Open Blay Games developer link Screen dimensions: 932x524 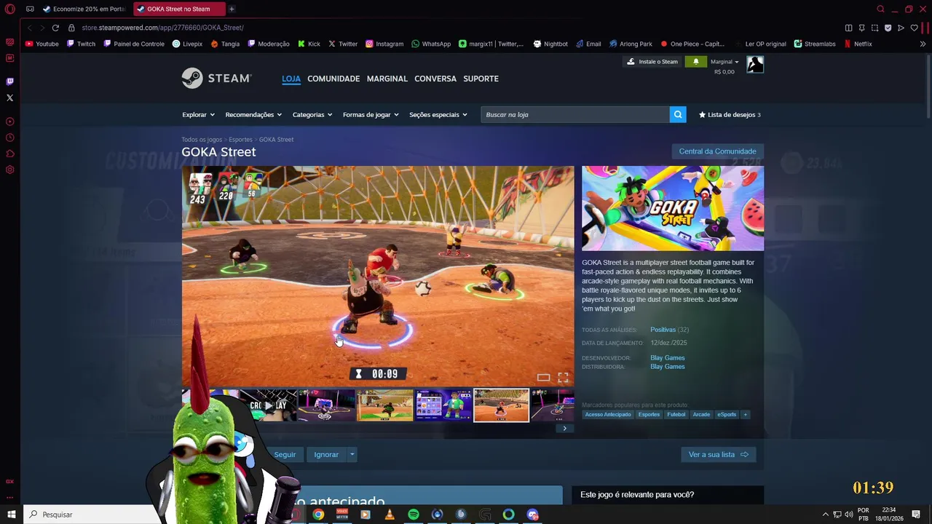click(x=667, y=358)
